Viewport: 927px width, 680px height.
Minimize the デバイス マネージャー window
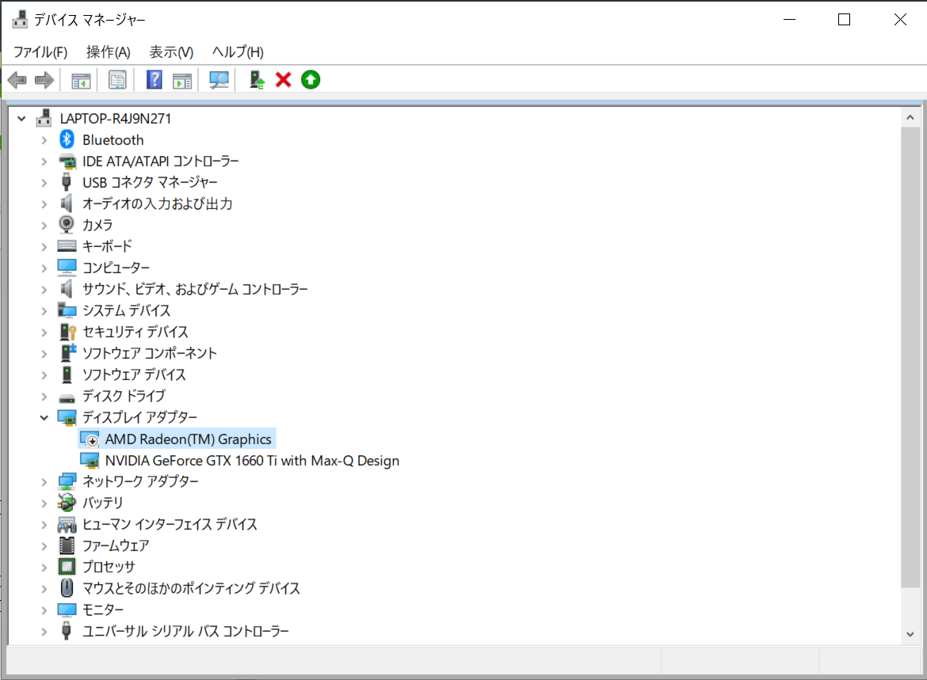789,20
